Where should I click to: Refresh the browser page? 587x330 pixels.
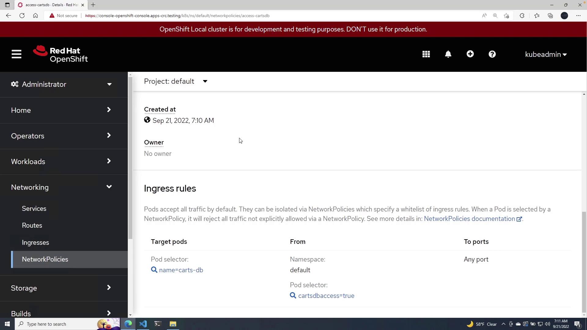click(22, 16)
